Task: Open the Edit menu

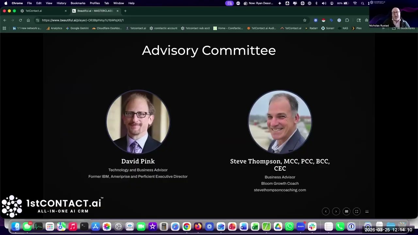Action: click(39, 3)
